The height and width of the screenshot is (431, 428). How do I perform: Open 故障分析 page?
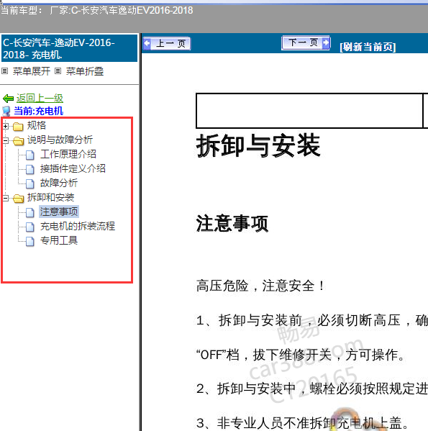59,183
